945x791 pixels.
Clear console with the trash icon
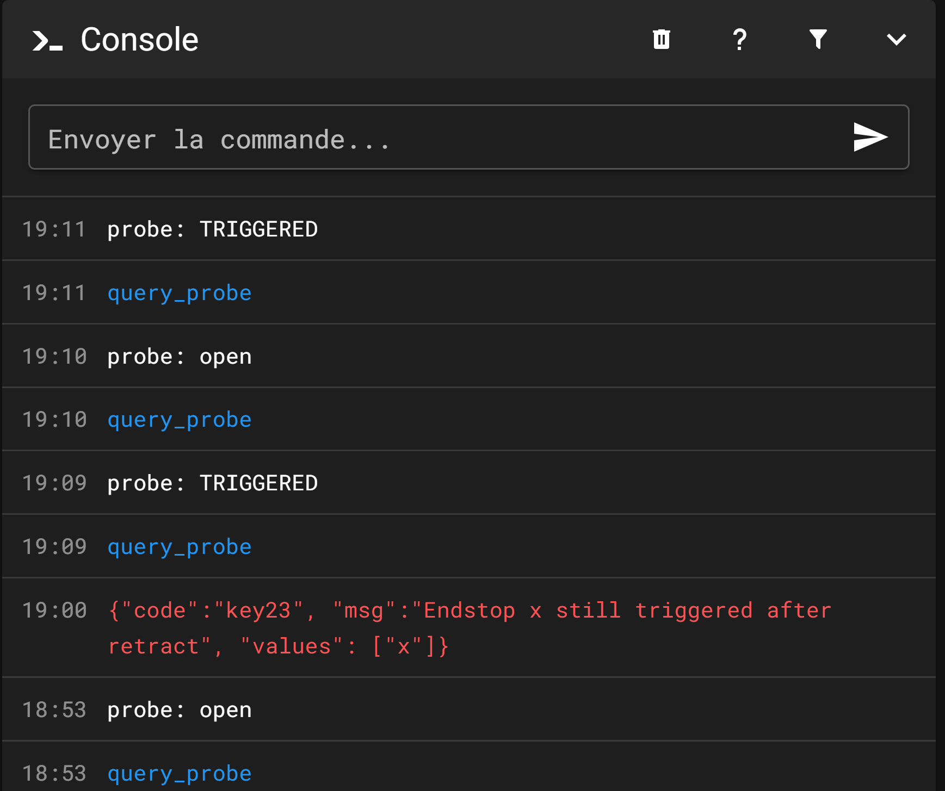(661, 39)
